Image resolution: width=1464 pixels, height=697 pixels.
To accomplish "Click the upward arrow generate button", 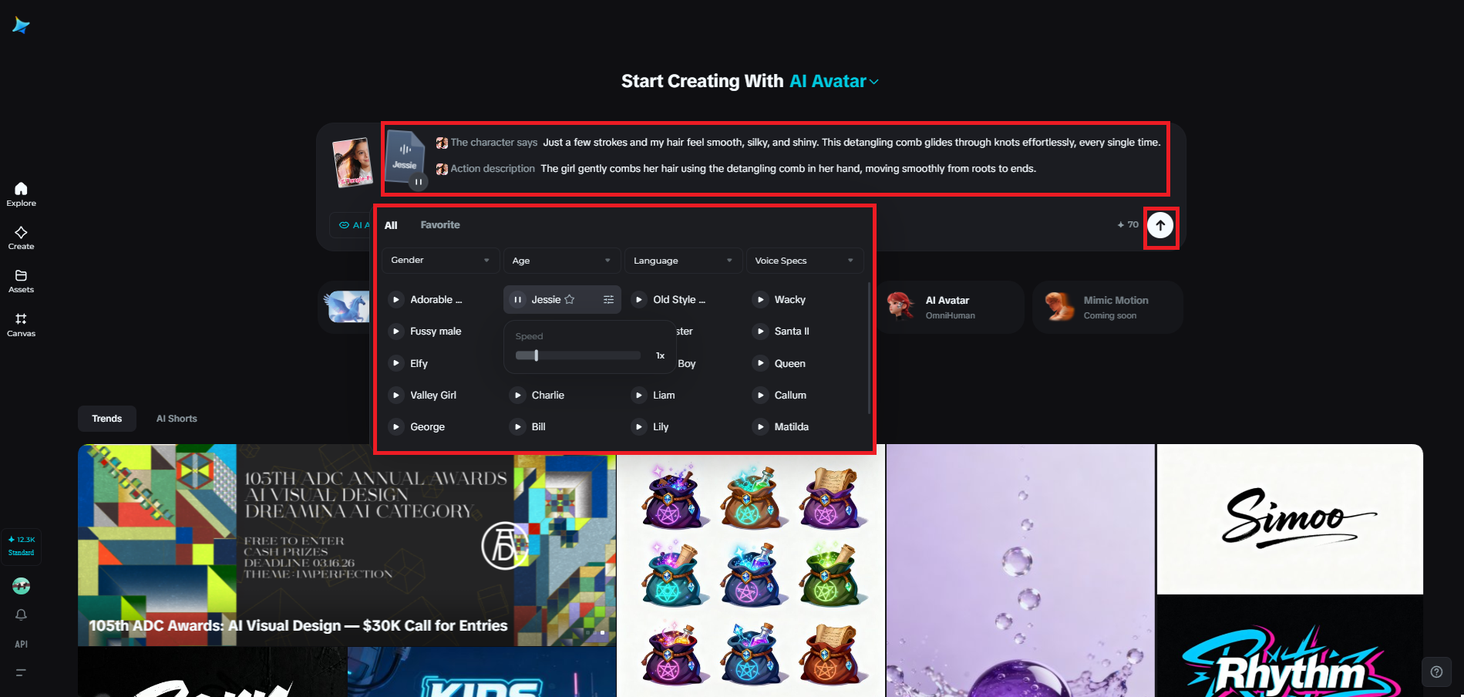I will pos(1160,225).
